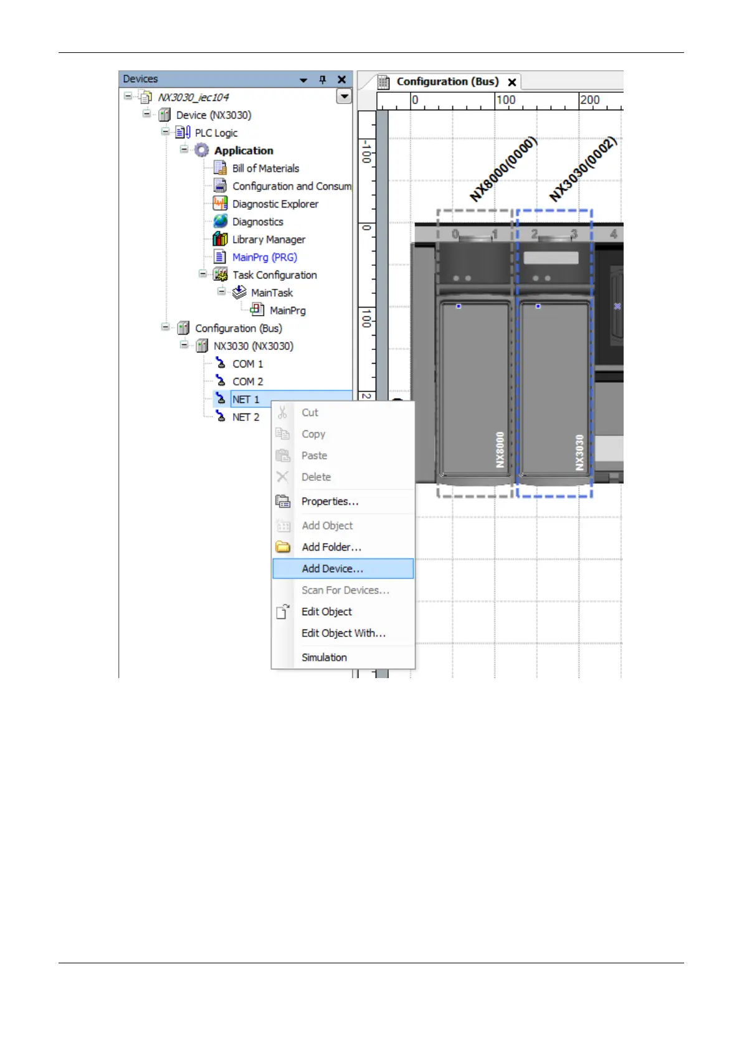Click the Configuration (Bus) tab icon

384,82
